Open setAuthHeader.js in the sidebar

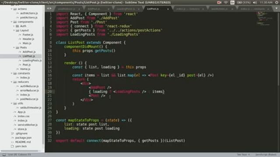tap(31, 108)
